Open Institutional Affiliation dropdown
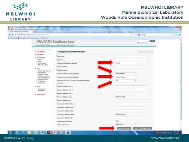 [x=126, y=121]
